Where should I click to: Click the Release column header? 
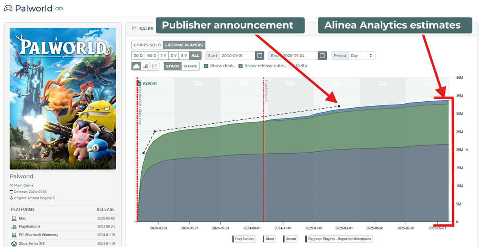105,209
